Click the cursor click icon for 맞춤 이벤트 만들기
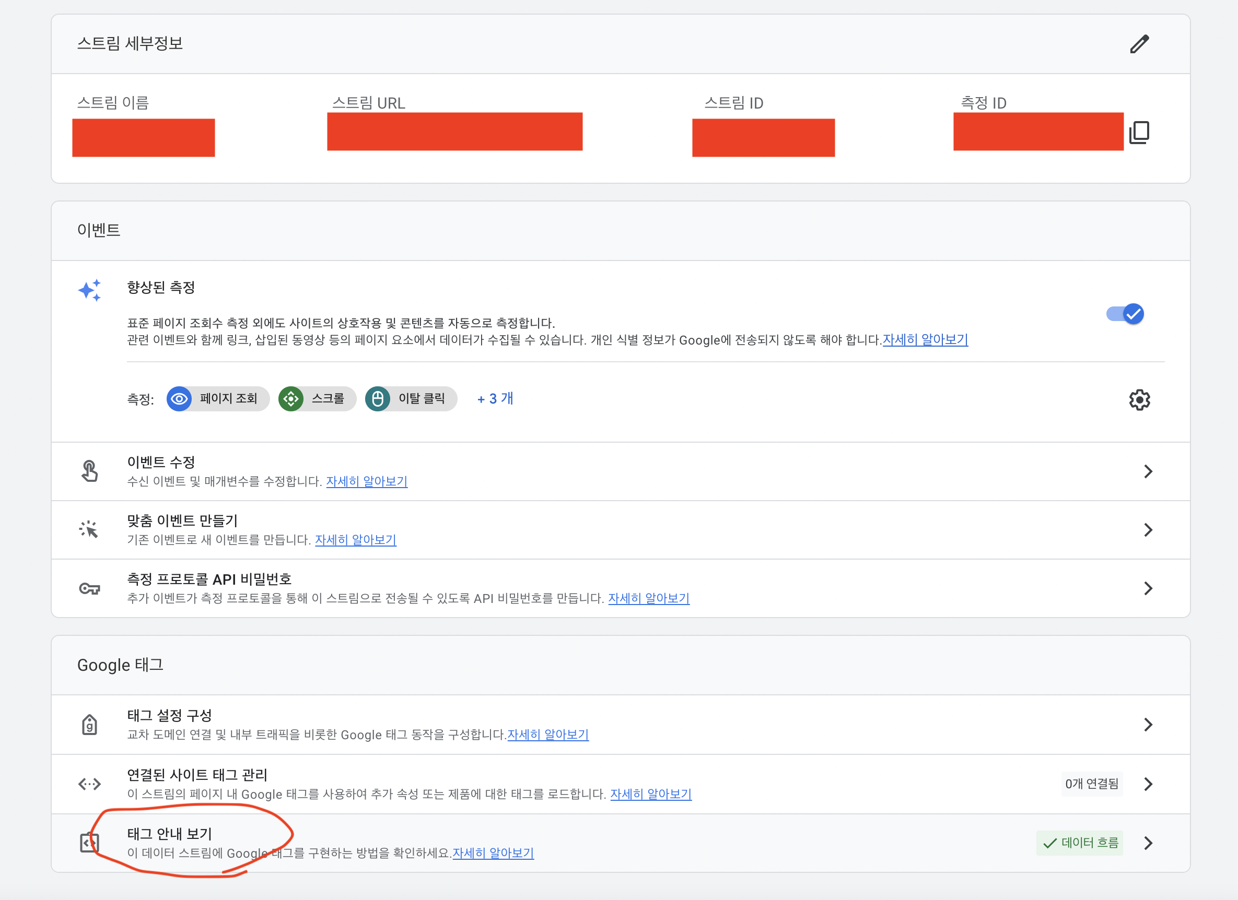Image resolution: width=1238 pixels, height=900 pixels. 88,530
